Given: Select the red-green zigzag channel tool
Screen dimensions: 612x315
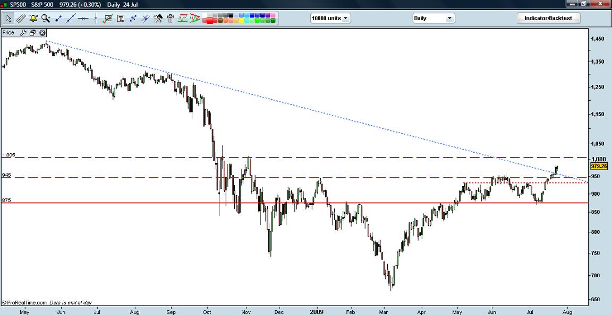Looking at the screenshot, I should click(183, 18).
